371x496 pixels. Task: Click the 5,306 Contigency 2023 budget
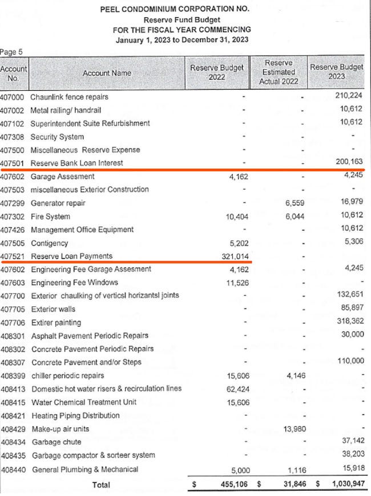354,242
